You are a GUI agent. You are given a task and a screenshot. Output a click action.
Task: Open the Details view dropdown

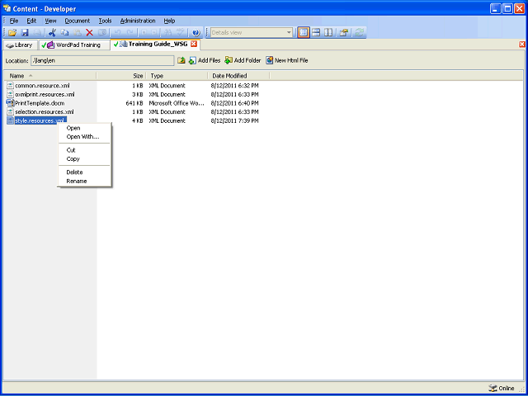[289, 33]
